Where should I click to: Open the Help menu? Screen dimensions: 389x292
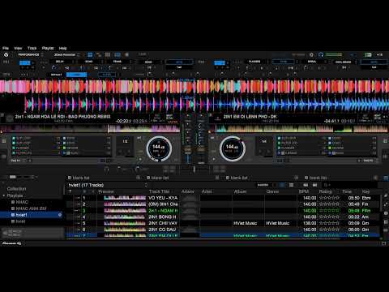click(x=62, y=48)
